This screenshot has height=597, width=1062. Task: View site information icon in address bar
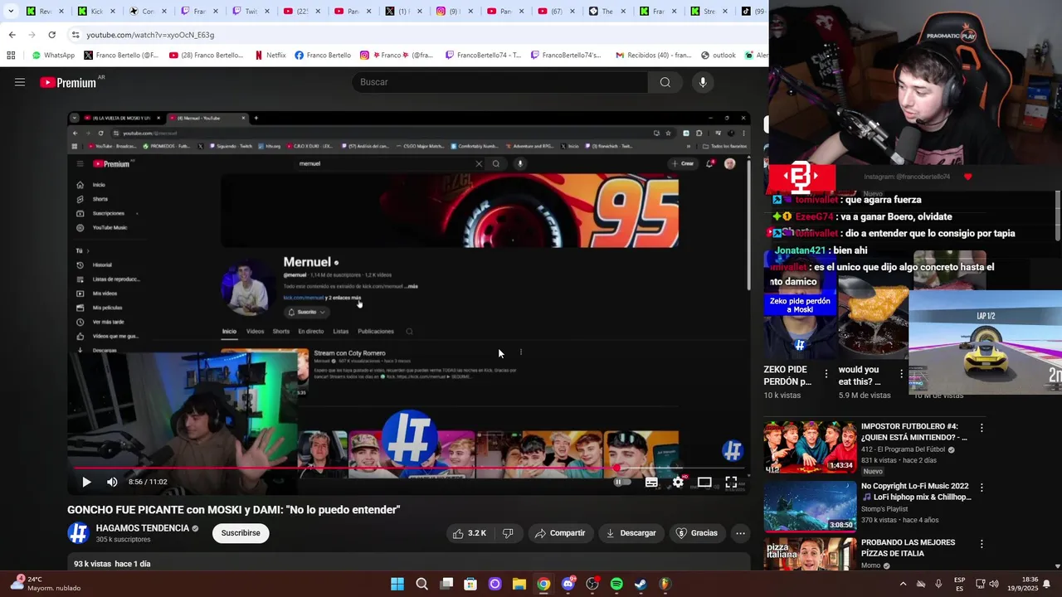[76, 35]
